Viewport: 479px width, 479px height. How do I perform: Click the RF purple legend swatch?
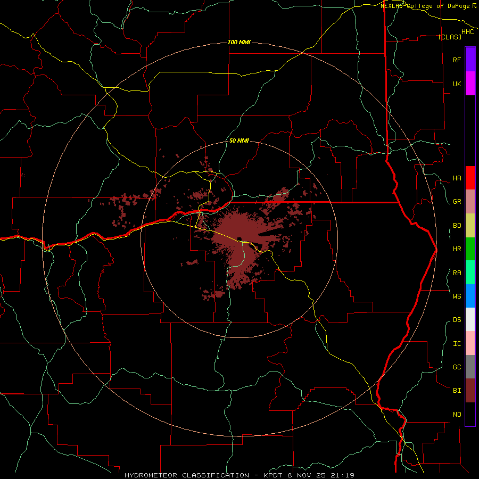pos(470,60)
